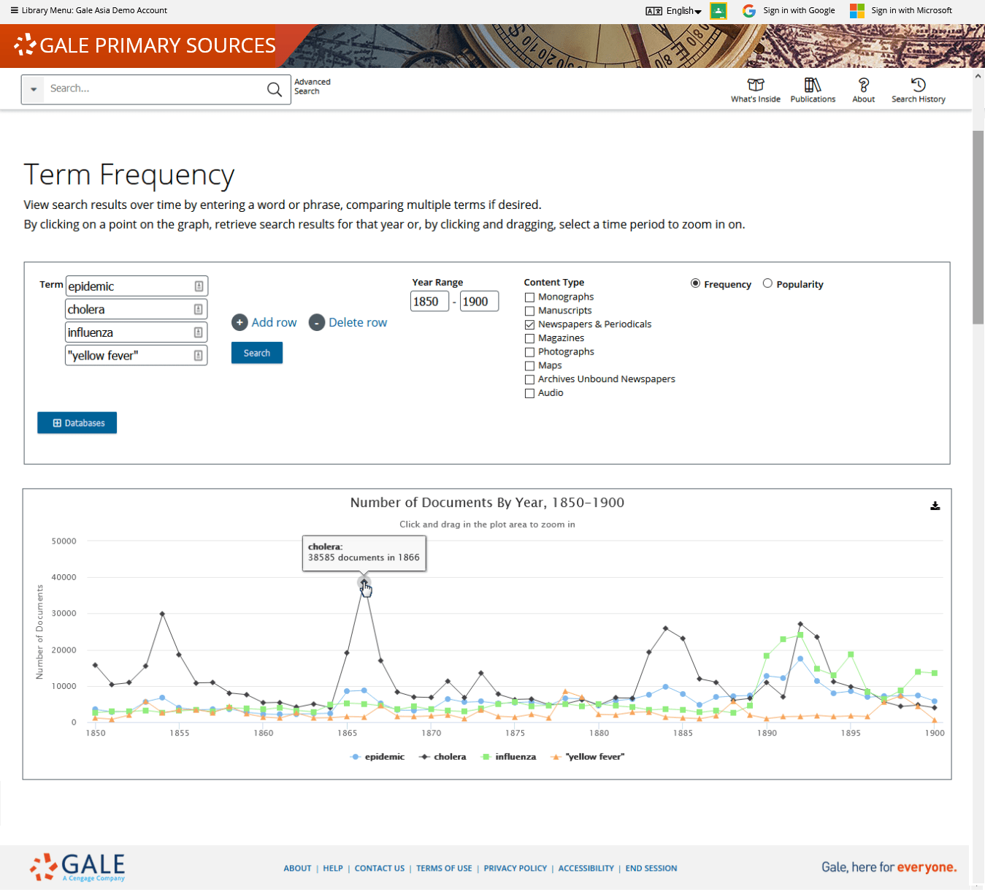The height and width of the screenshot is (895, 985).
Task: Toggle the epidemic series in chart legend
Action: pyautogui.click(x=377, y=757)
